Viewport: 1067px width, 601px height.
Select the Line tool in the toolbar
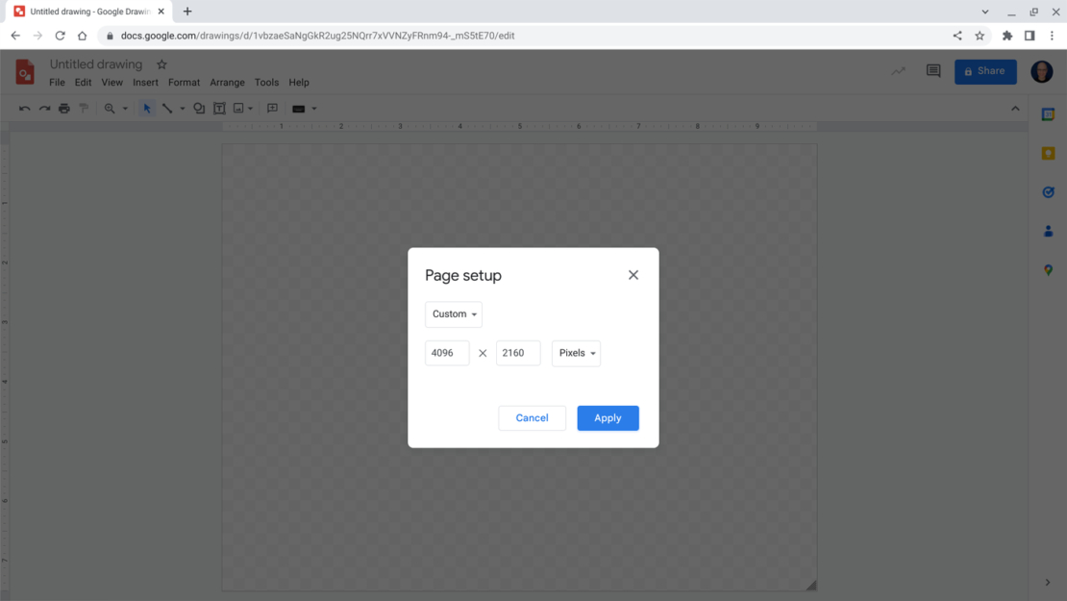tap(165, 108)
